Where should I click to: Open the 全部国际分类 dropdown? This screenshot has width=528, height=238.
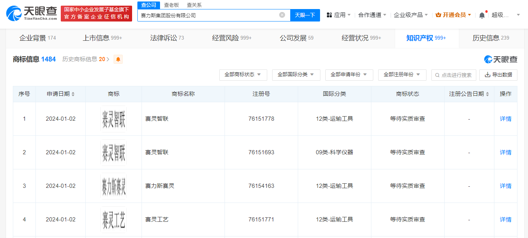point(296,75)
